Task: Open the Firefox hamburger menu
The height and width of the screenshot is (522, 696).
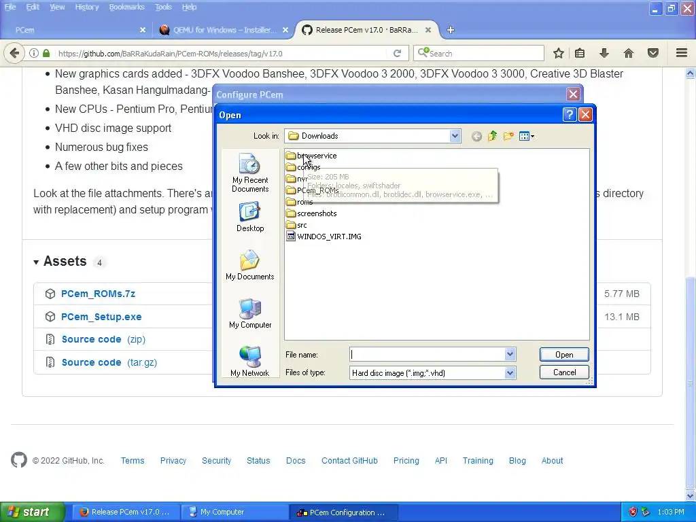Action: pos(682,53)
